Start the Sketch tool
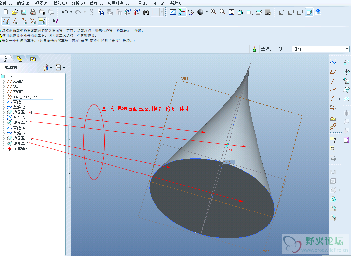This screenshot has height=256, width=351. point(333,62)
